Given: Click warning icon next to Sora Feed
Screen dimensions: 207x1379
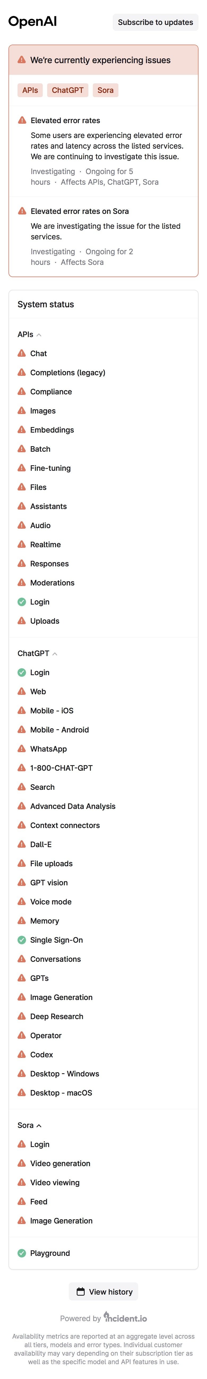Looking at the screenshot, I should [x=21, y=1201].
